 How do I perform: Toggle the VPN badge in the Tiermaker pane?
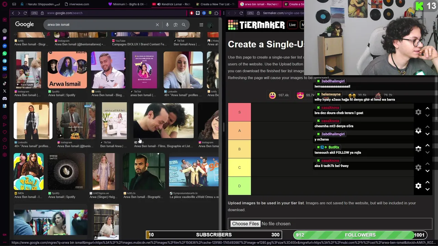click(250, 13)
